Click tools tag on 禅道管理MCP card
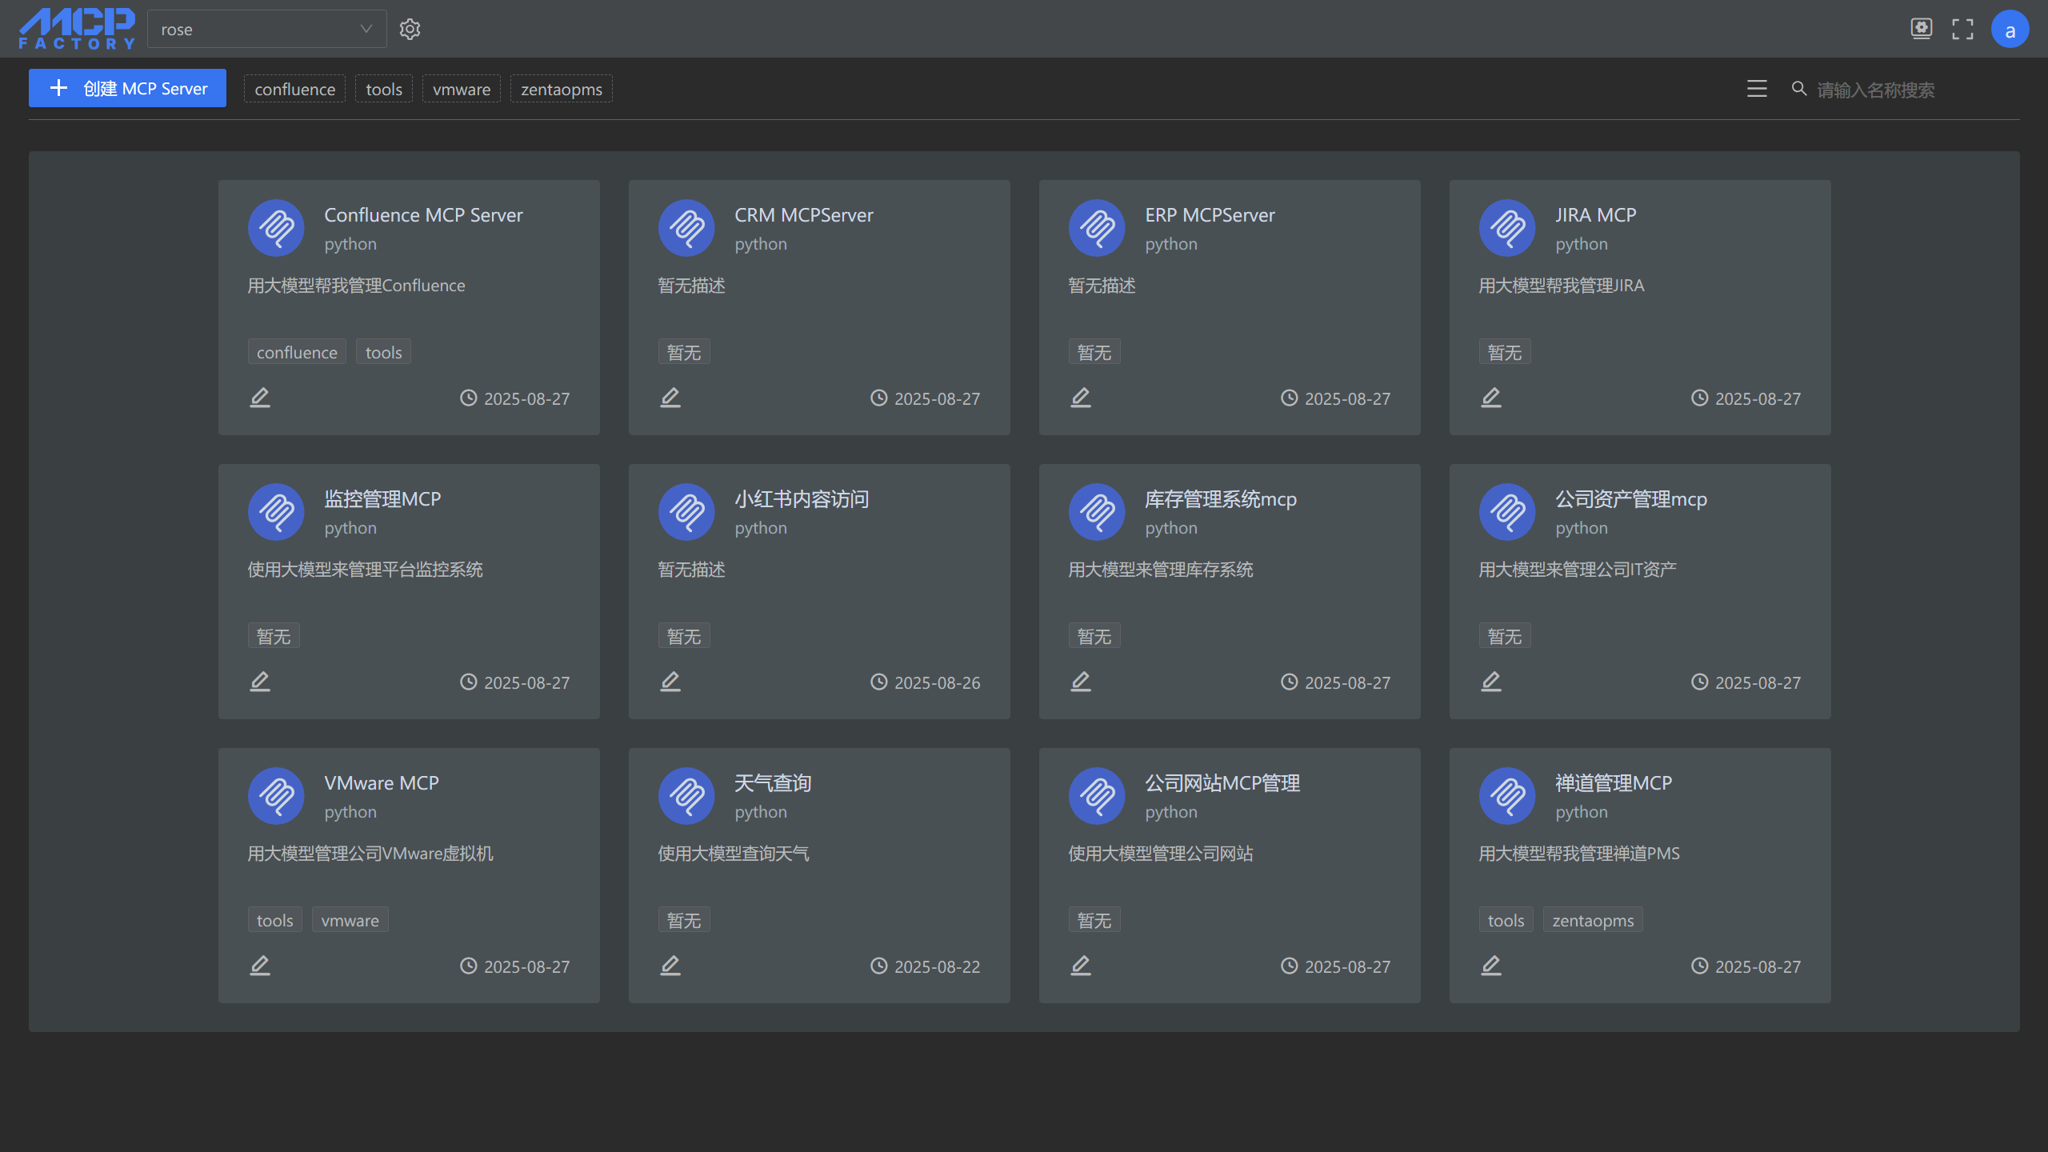2048x1152 pixels. [1506, 920]
